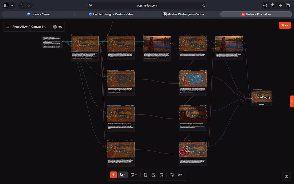Toggle the minimap map icon
The height and width of the screenshot is (184, 294).
[x=172, y=175]
